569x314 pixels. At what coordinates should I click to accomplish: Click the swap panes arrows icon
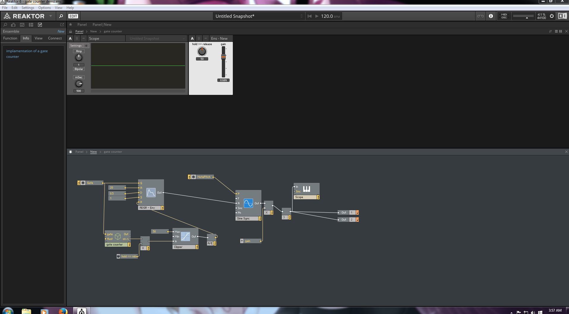tap(550, 31)
